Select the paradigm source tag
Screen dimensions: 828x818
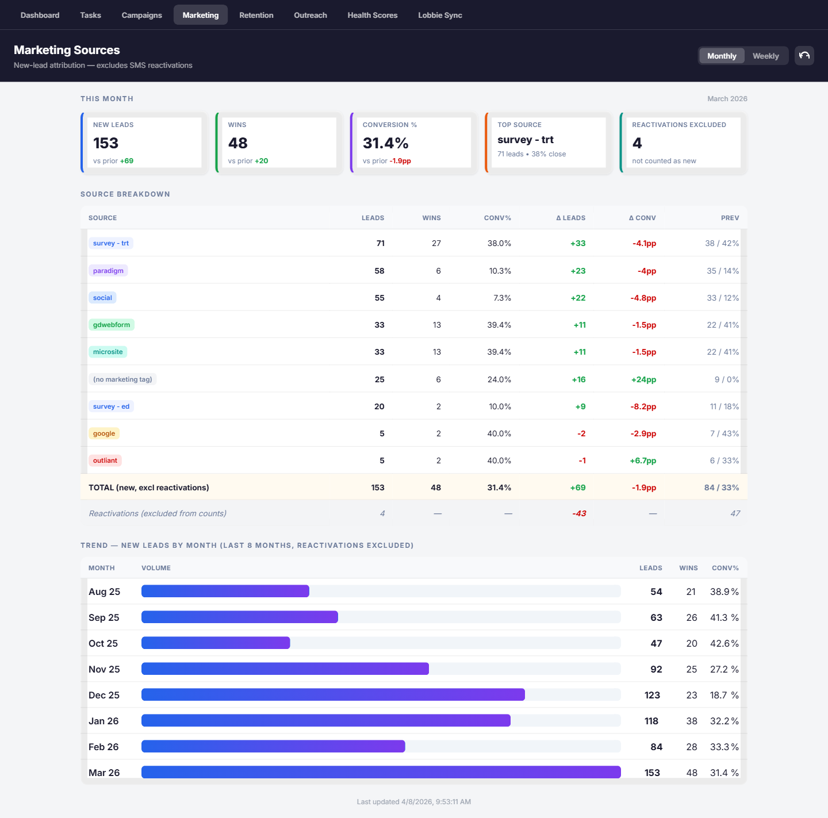coord(108,270)
